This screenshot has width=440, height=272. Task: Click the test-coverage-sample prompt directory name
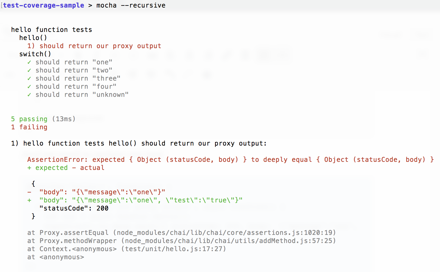click(x=44, y=5)
